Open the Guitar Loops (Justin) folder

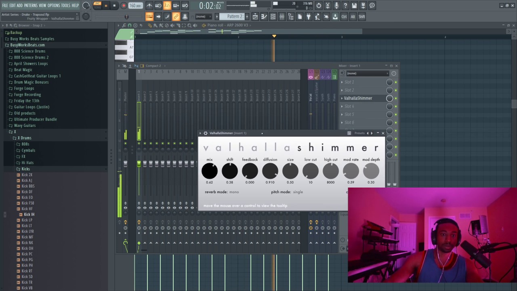[x=32, y=107]
